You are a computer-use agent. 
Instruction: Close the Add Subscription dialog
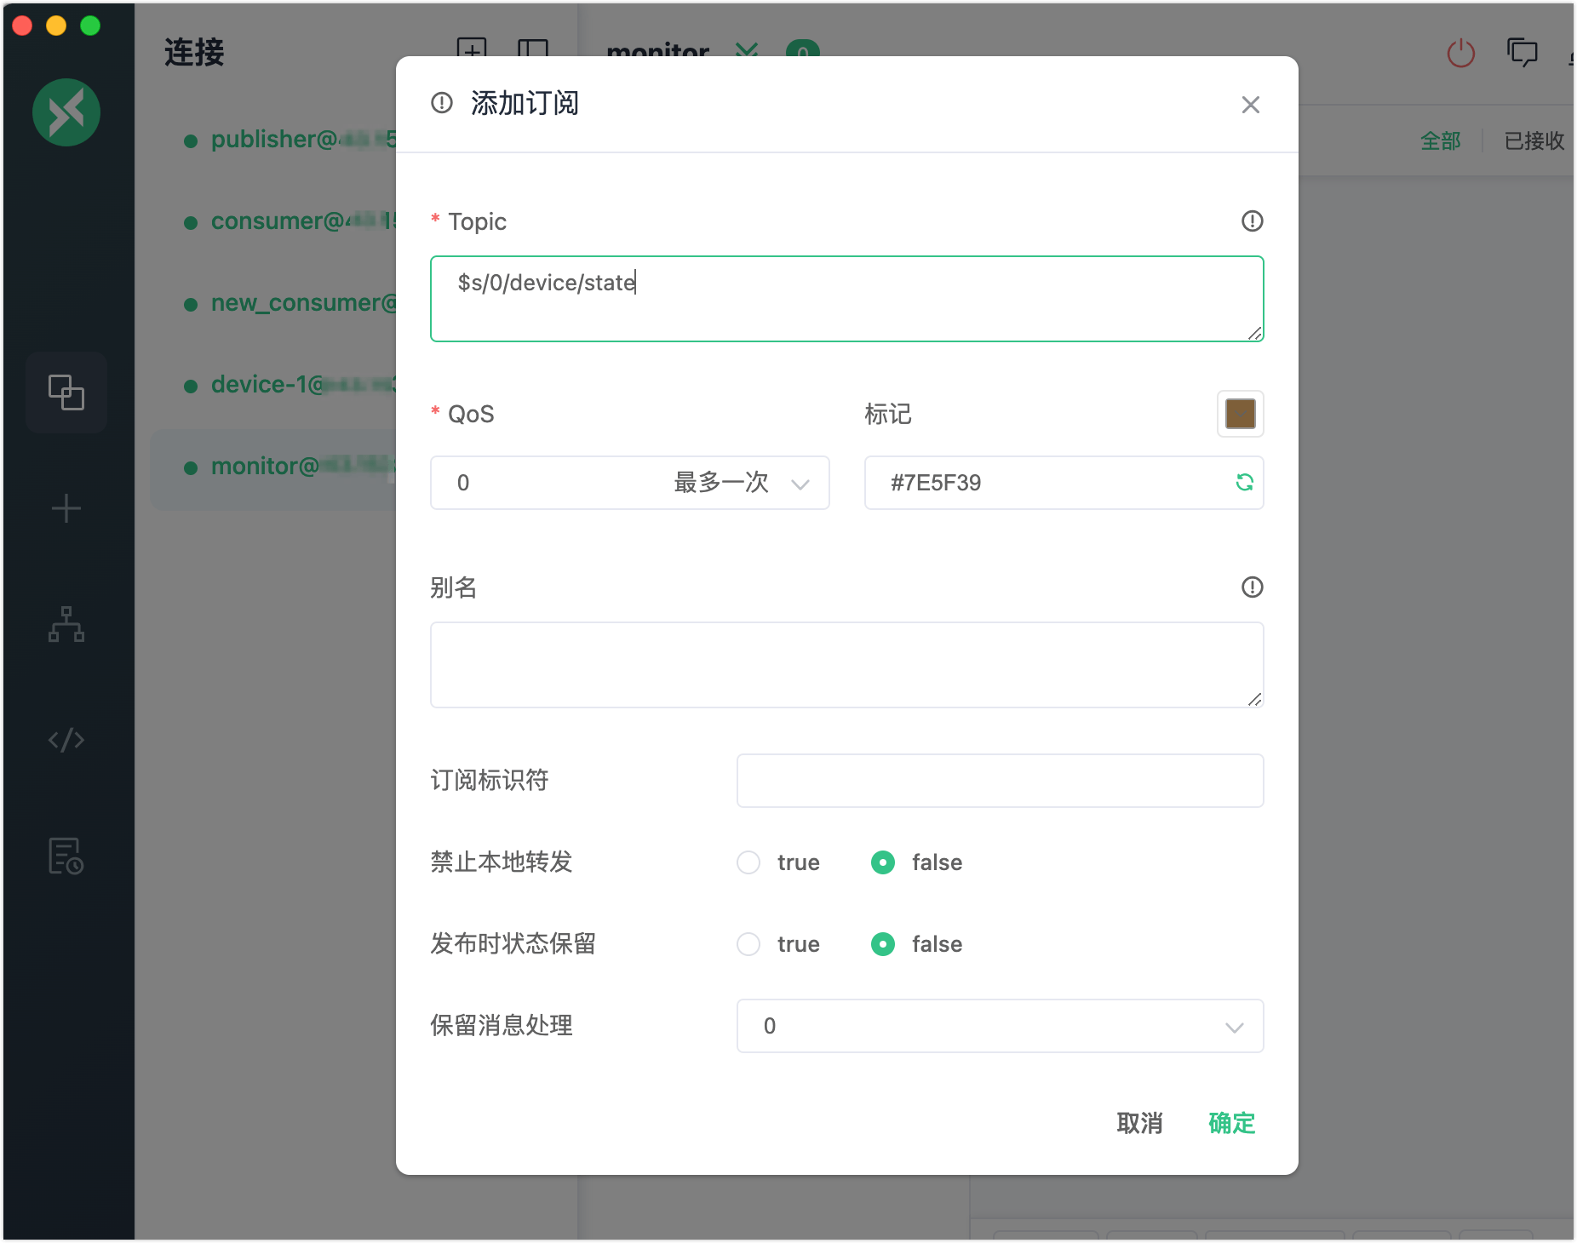point(1250,105)
